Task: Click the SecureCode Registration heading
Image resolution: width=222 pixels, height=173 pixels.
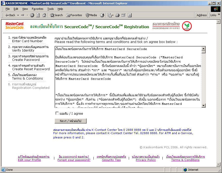Action: [89, 27]
